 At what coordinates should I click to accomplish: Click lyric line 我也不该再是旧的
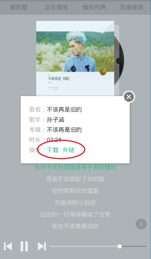pyautogui.click(x=75, y=226)
